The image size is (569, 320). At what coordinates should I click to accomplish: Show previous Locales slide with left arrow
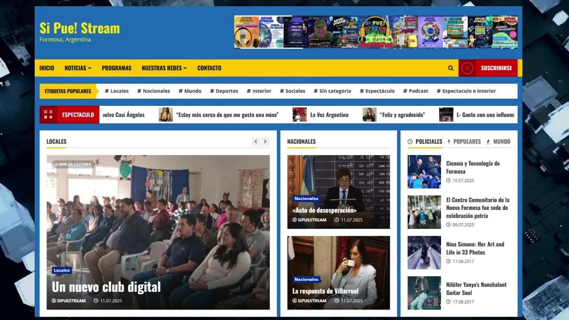[x=256, y=141]
